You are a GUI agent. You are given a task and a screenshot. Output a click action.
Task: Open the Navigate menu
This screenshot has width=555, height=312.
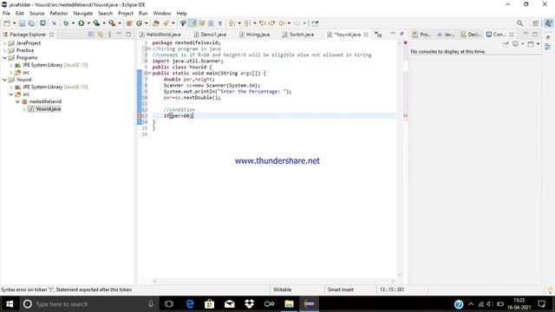(83, 14)
